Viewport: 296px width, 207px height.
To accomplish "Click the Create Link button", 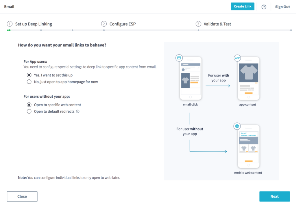I will point(243,6).
